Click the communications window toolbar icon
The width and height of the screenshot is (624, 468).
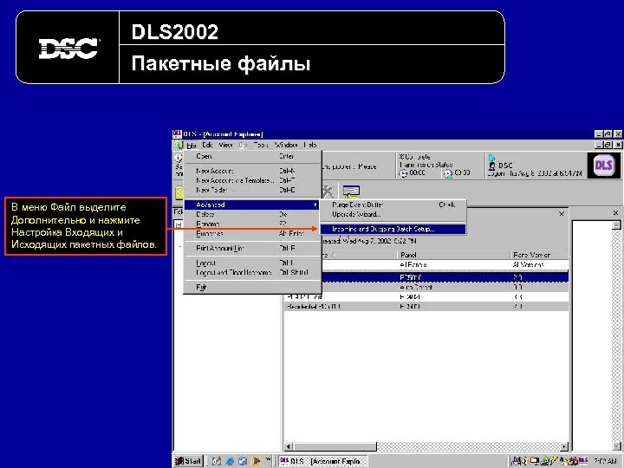[x=351, y=192]
